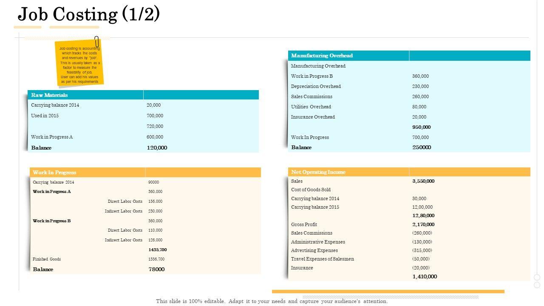Image resolution: width=544 pixels, height=306 pixels.
Task: Select the 260,000 Sales Commissions overhead value
Action: [x=420, y=96]
